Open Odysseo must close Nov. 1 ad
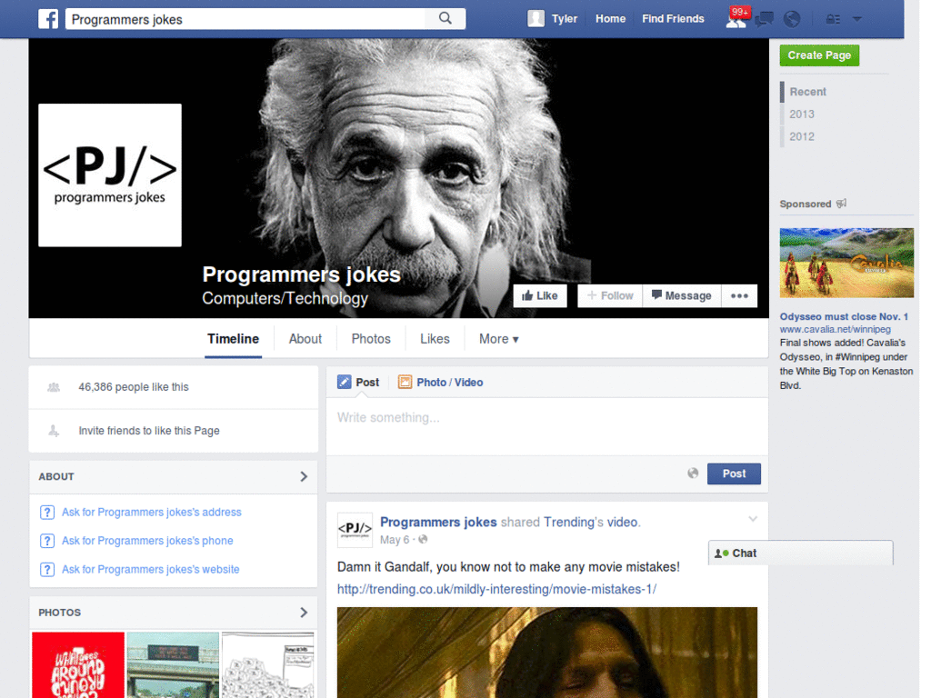 pos(844,316)
